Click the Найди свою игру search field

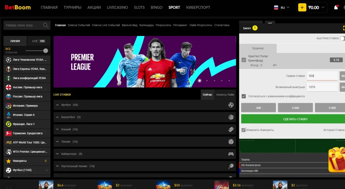27,25
